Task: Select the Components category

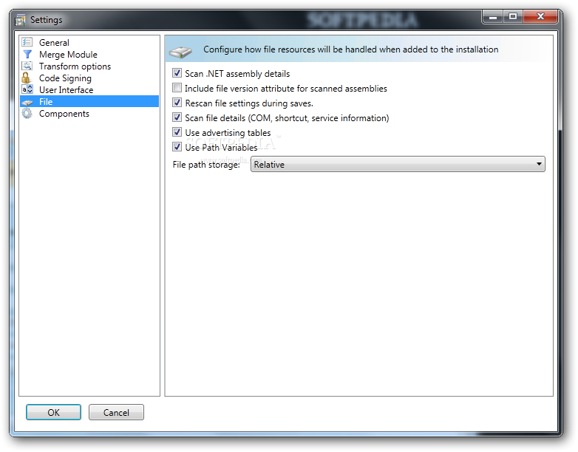Action: [64, 114]
